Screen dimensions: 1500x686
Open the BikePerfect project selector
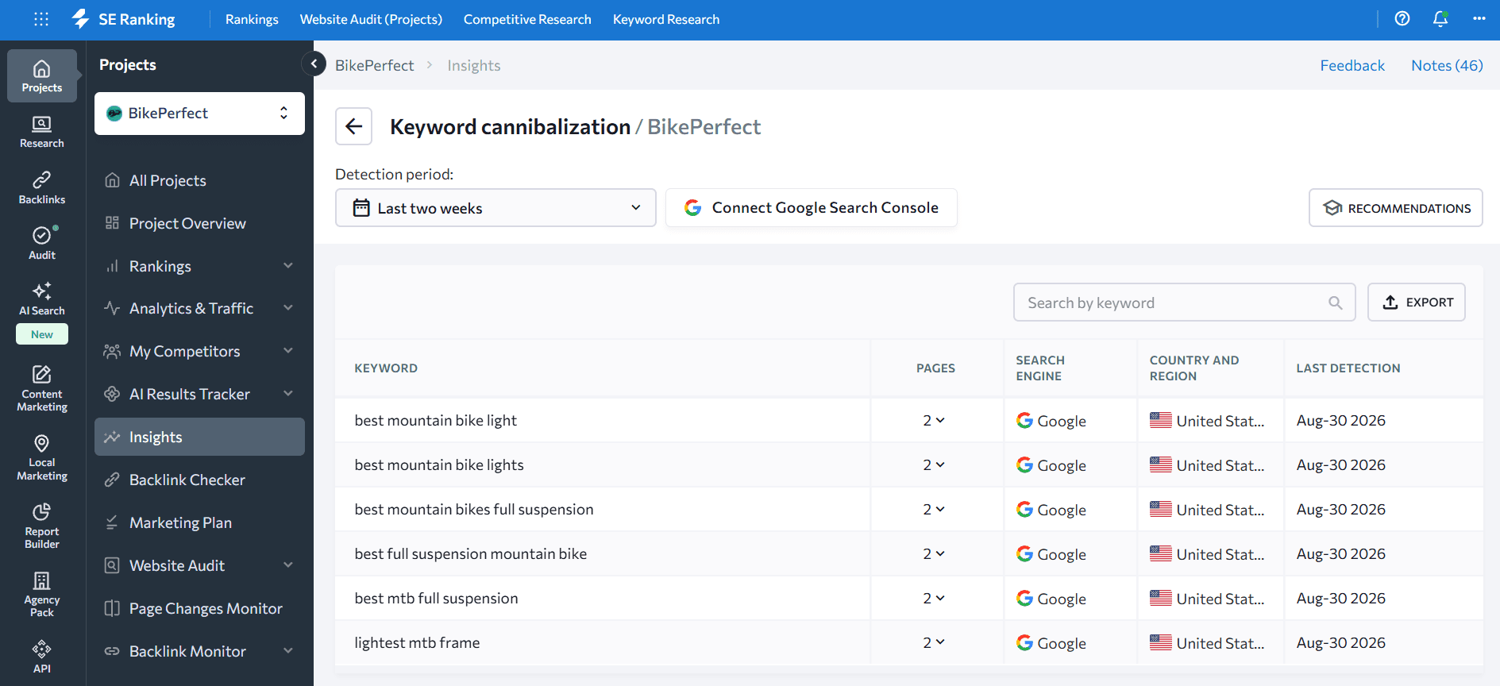[199, 114]
